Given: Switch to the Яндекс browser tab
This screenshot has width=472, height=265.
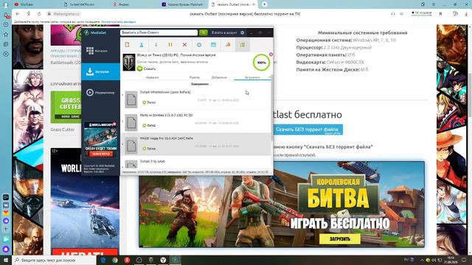Looking at the screenshot, I should 121,4.
